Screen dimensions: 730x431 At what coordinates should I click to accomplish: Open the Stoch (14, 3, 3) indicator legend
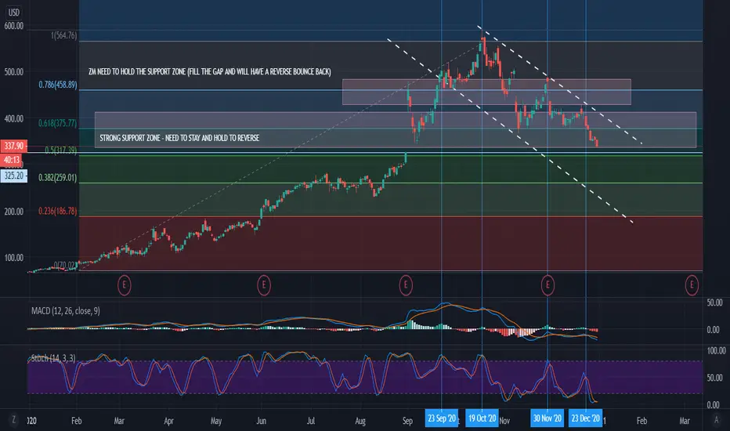coord(53,358)
